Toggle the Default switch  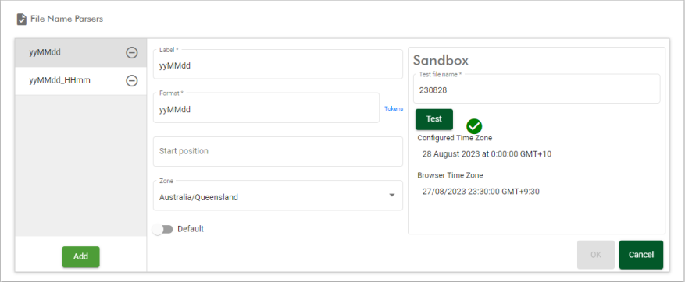click(162, 229)
